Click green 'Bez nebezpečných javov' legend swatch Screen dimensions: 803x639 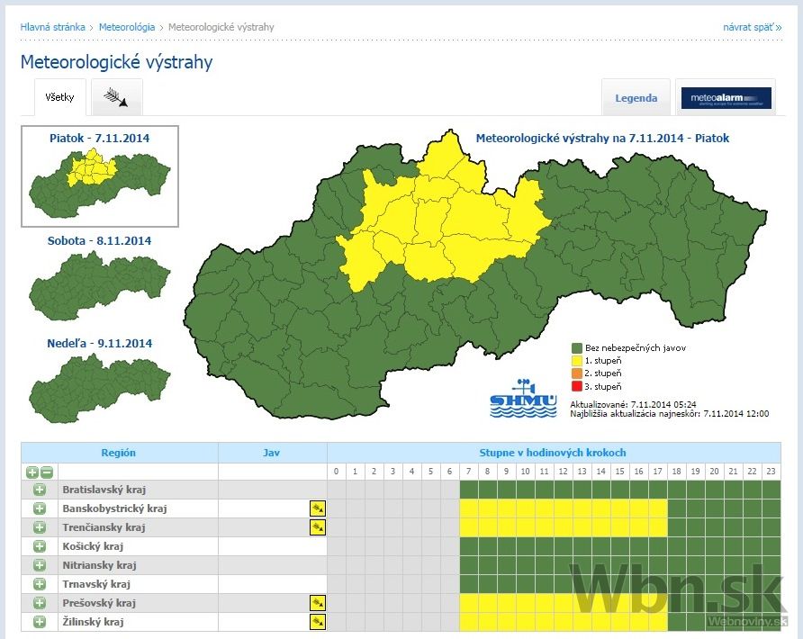click(x=577, y=348)
